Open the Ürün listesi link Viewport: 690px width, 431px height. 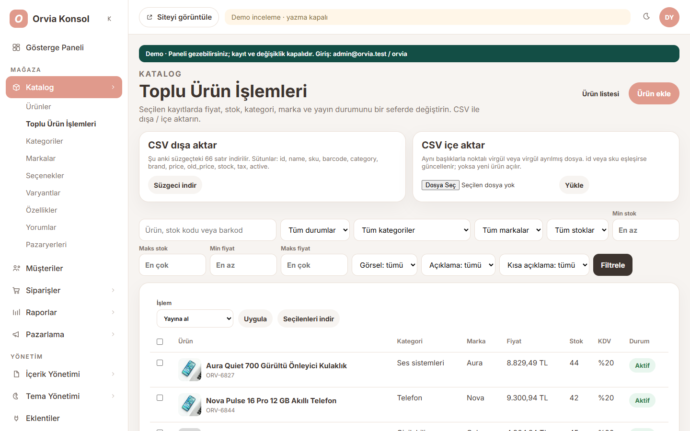pyautogui.click(x=600, y=93)
